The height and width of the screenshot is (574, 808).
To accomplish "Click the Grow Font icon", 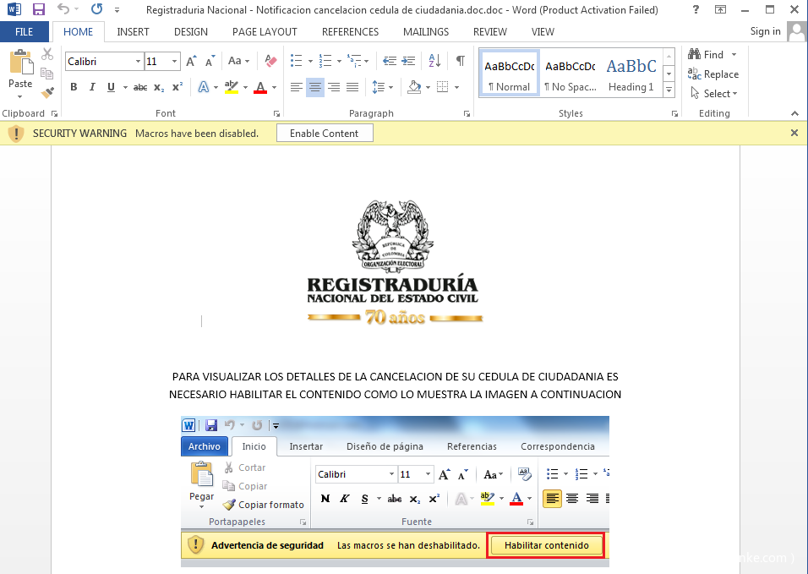I will tap(191, 62).
